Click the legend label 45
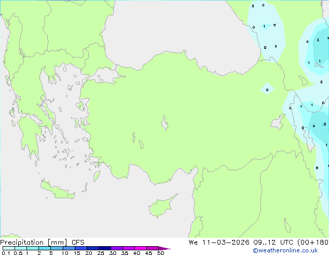 pos(148,253)
